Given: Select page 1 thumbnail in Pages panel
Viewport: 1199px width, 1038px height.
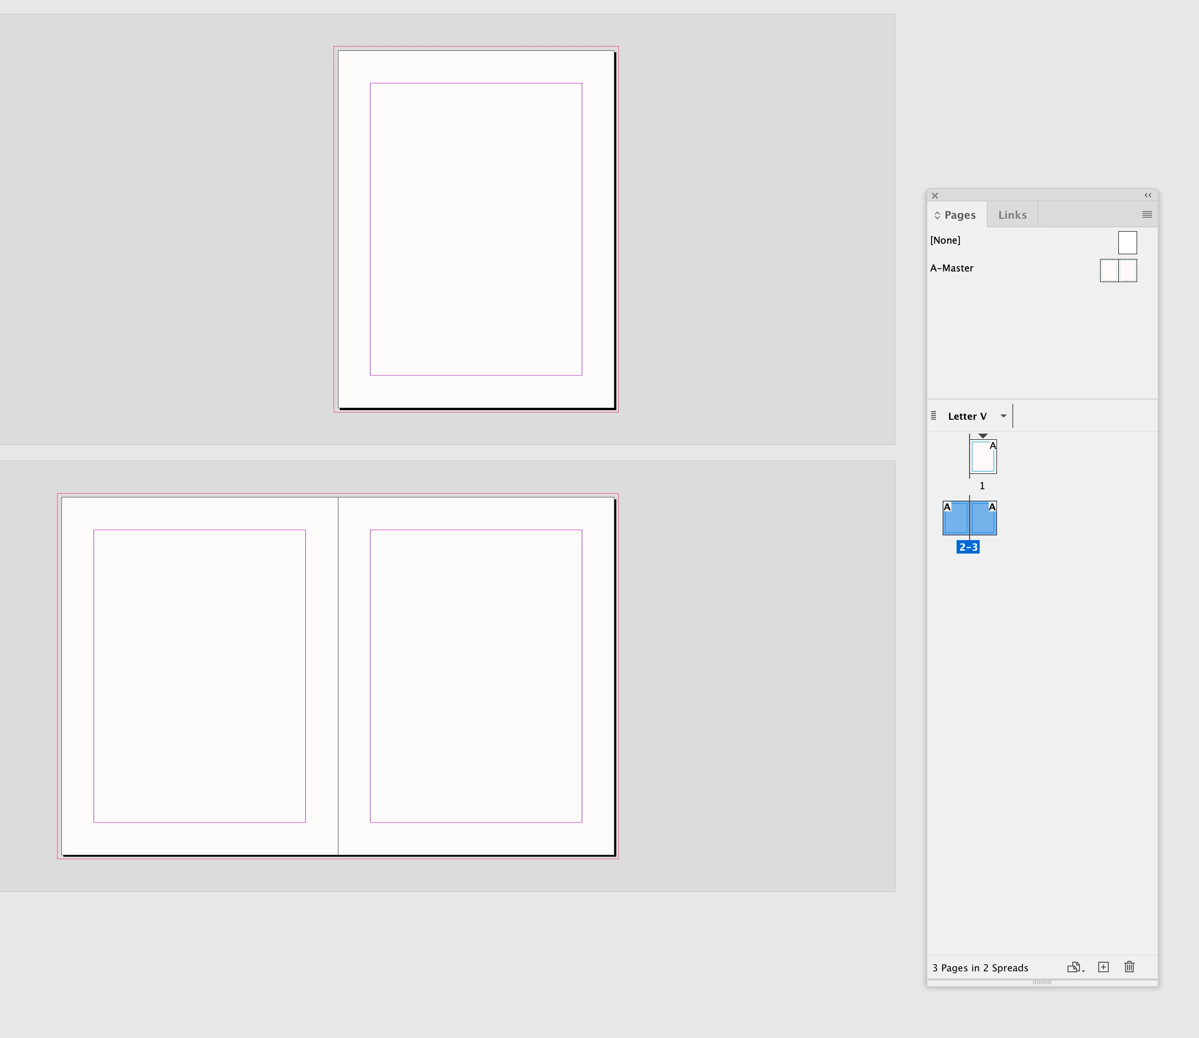Looking at the screenshot, I should [x=983, y=458].
